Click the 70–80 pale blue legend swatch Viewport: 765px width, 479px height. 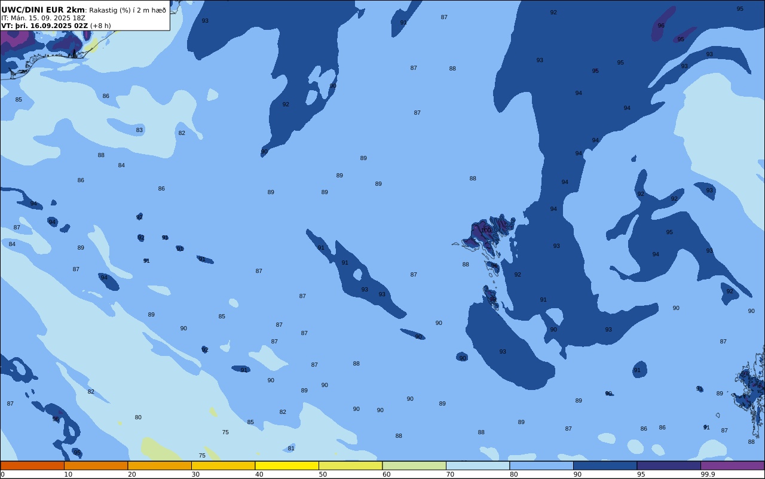pyautogui.click(x=478, y=465)
